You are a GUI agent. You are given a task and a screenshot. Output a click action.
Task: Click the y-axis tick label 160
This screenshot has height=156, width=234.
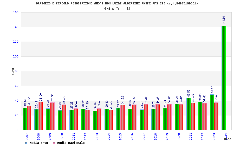tap(16, 12)
